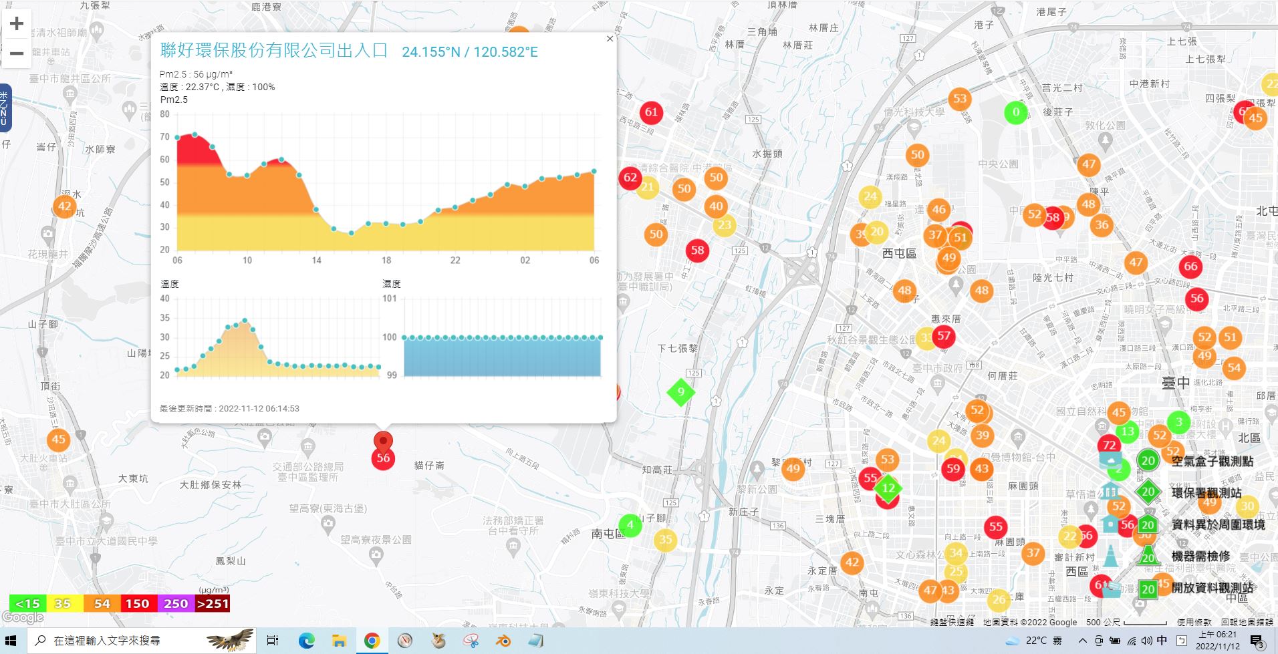Open the Wi-Fi network tray icon
Image resolution: width=1278 pixels, height=654 pixels.
[1131, 641]
